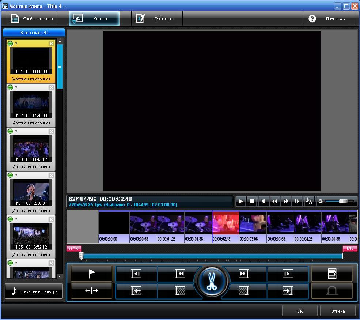Toggle green circle on chapter #01
Viewport: 360px width, 320px height.
coord(10,44)
